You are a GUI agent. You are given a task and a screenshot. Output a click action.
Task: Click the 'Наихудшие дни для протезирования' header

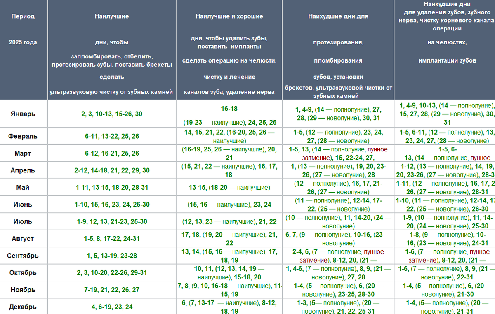338,49
